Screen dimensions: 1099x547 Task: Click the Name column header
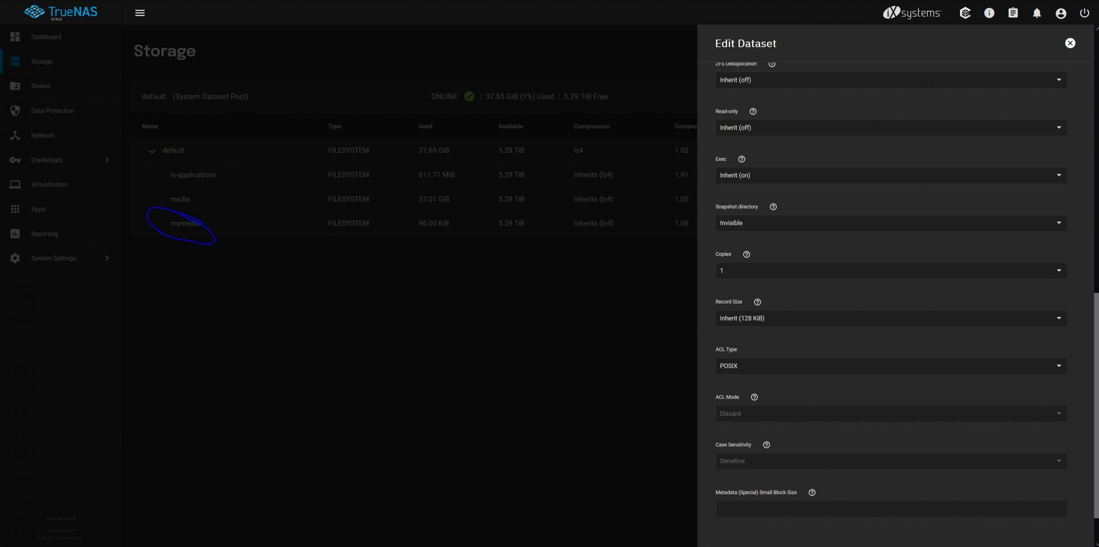[150, 126]
